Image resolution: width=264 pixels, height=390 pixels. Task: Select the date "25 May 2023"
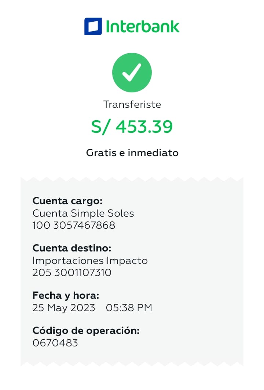[x=64, y=308]
